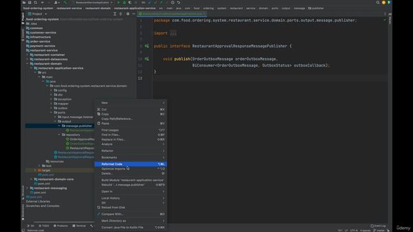Screen dimensions: 413x232
Task: Collapse the restaurant-domain module
Action: tap(27, 64)
